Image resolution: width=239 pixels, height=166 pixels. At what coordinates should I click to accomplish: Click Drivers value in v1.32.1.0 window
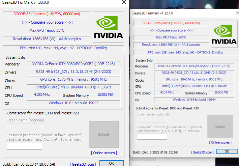click(194, 73)
